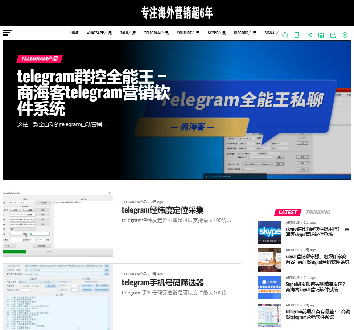Click the hero excerpt 这是一款全自动的telegram自动营销

(x=61, y=124)
